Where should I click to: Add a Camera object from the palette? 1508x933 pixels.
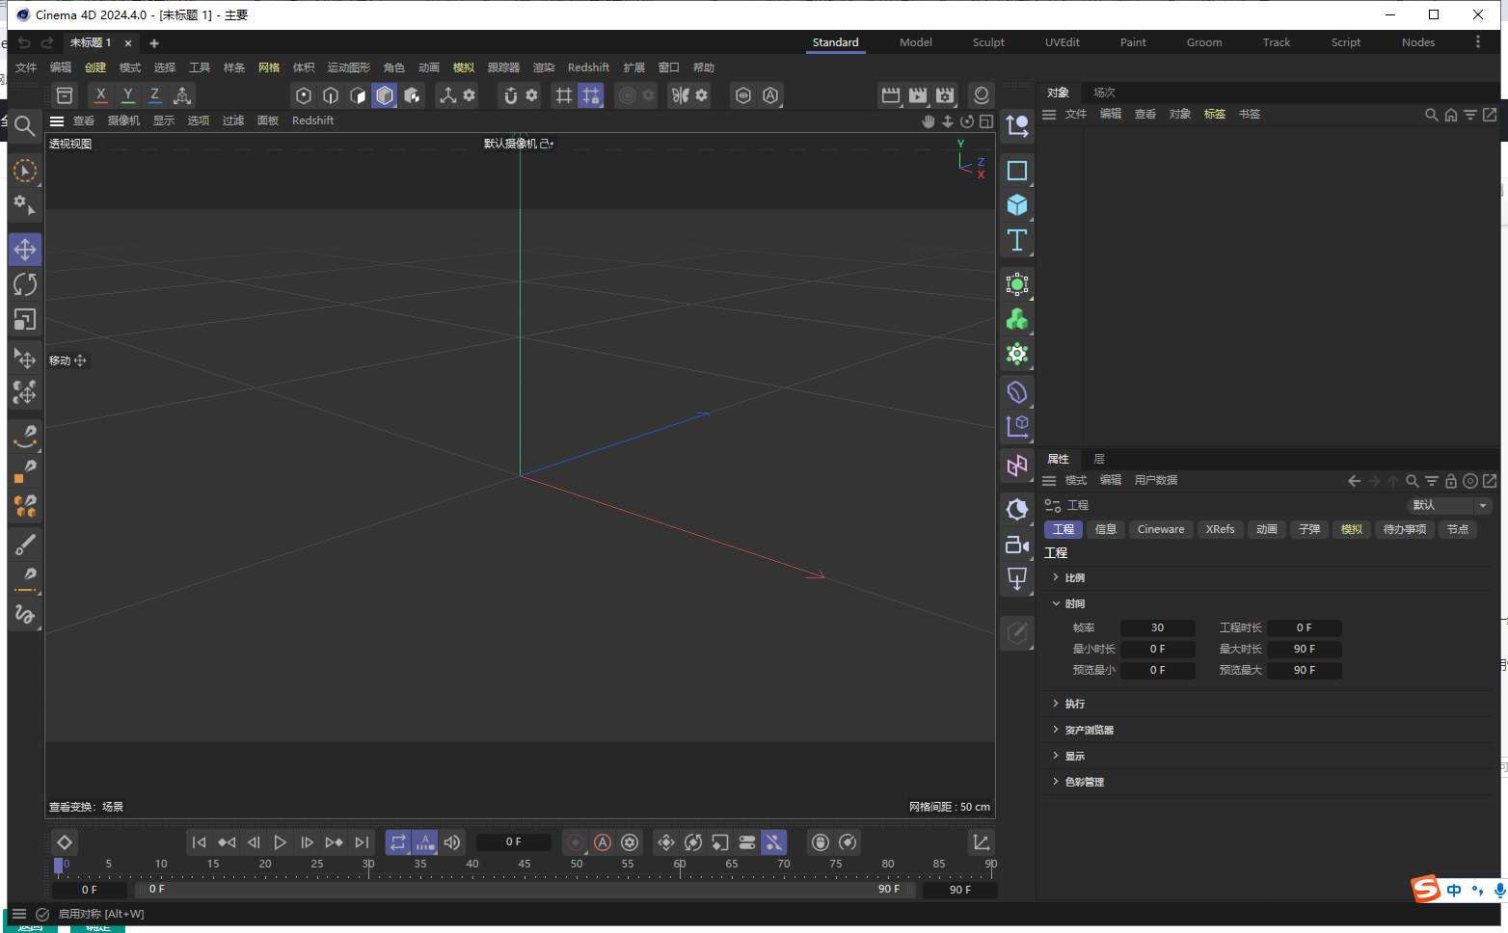1016,545
